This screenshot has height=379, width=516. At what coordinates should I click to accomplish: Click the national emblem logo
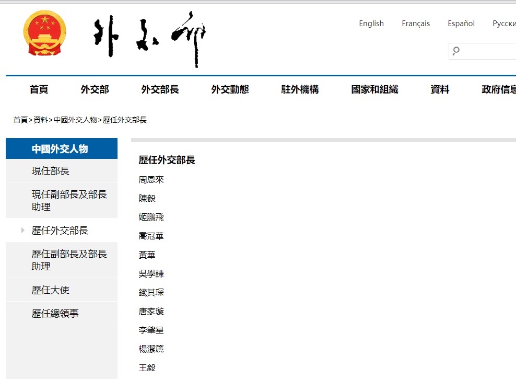[x=45, y=33]
